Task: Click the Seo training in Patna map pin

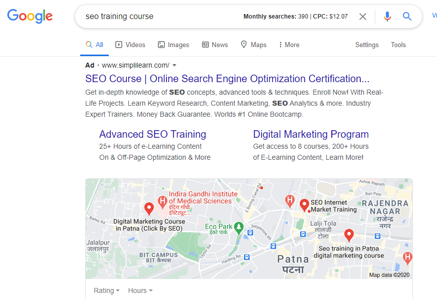Action: point(349,235)
